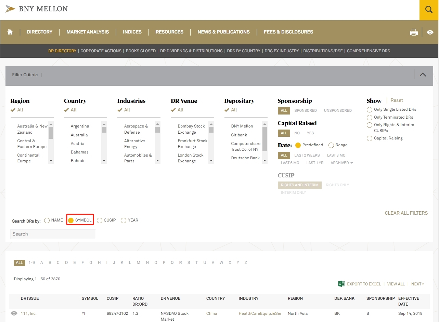
Task: Click the eye icon in navigation bar
Action: 430,32
